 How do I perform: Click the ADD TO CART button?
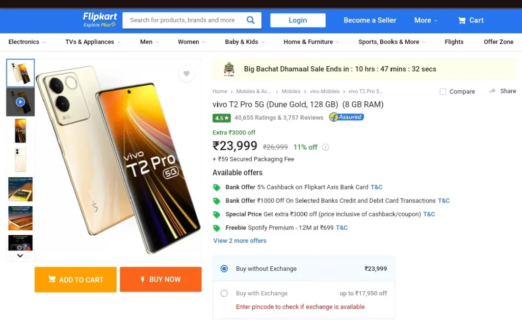[x=75, y=280]
